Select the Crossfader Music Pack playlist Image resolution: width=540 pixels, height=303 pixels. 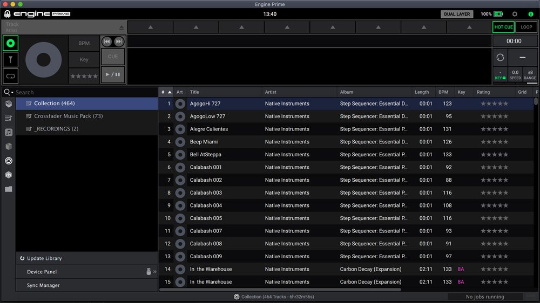coord(68,116)
